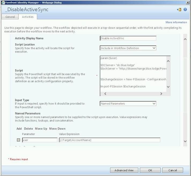Image resolution: width=191 pixels, height=176 pixels.
Task: Click Move Down for named parameters
Action: click(x=57, y=129)
